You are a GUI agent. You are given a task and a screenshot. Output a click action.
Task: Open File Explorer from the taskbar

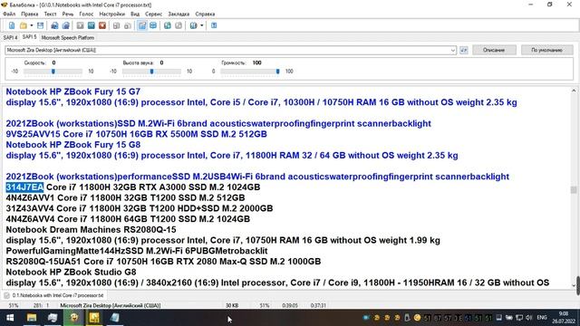32,318
